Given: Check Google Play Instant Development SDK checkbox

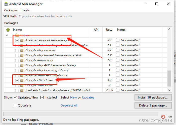Looking at the screenshot, I should pyautogui.click(x=17, y=55).
